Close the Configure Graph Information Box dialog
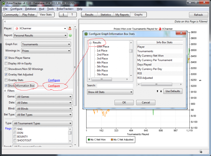The height and width of the screenshot is (156, 211). [x=181, y=33]
